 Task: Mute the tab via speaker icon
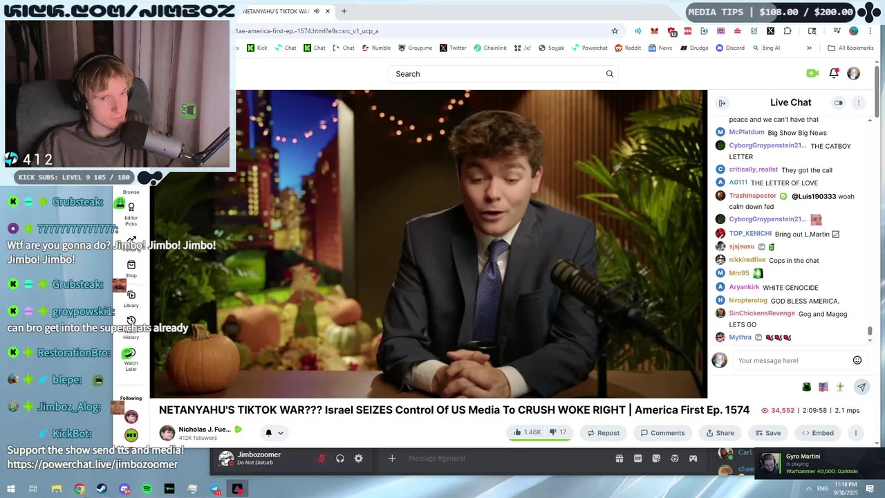pos(317,11)
